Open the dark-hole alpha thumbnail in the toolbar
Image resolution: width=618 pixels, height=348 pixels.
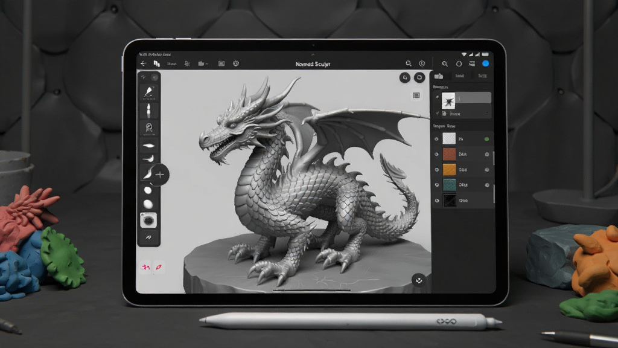(148, 220)
